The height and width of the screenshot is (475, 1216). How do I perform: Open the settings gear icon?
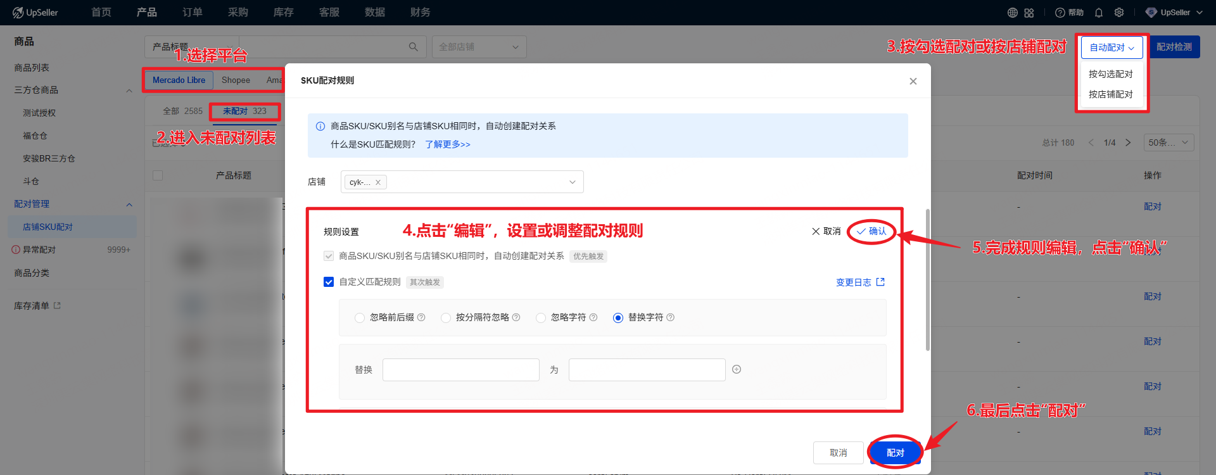(x=1119, y=13)
